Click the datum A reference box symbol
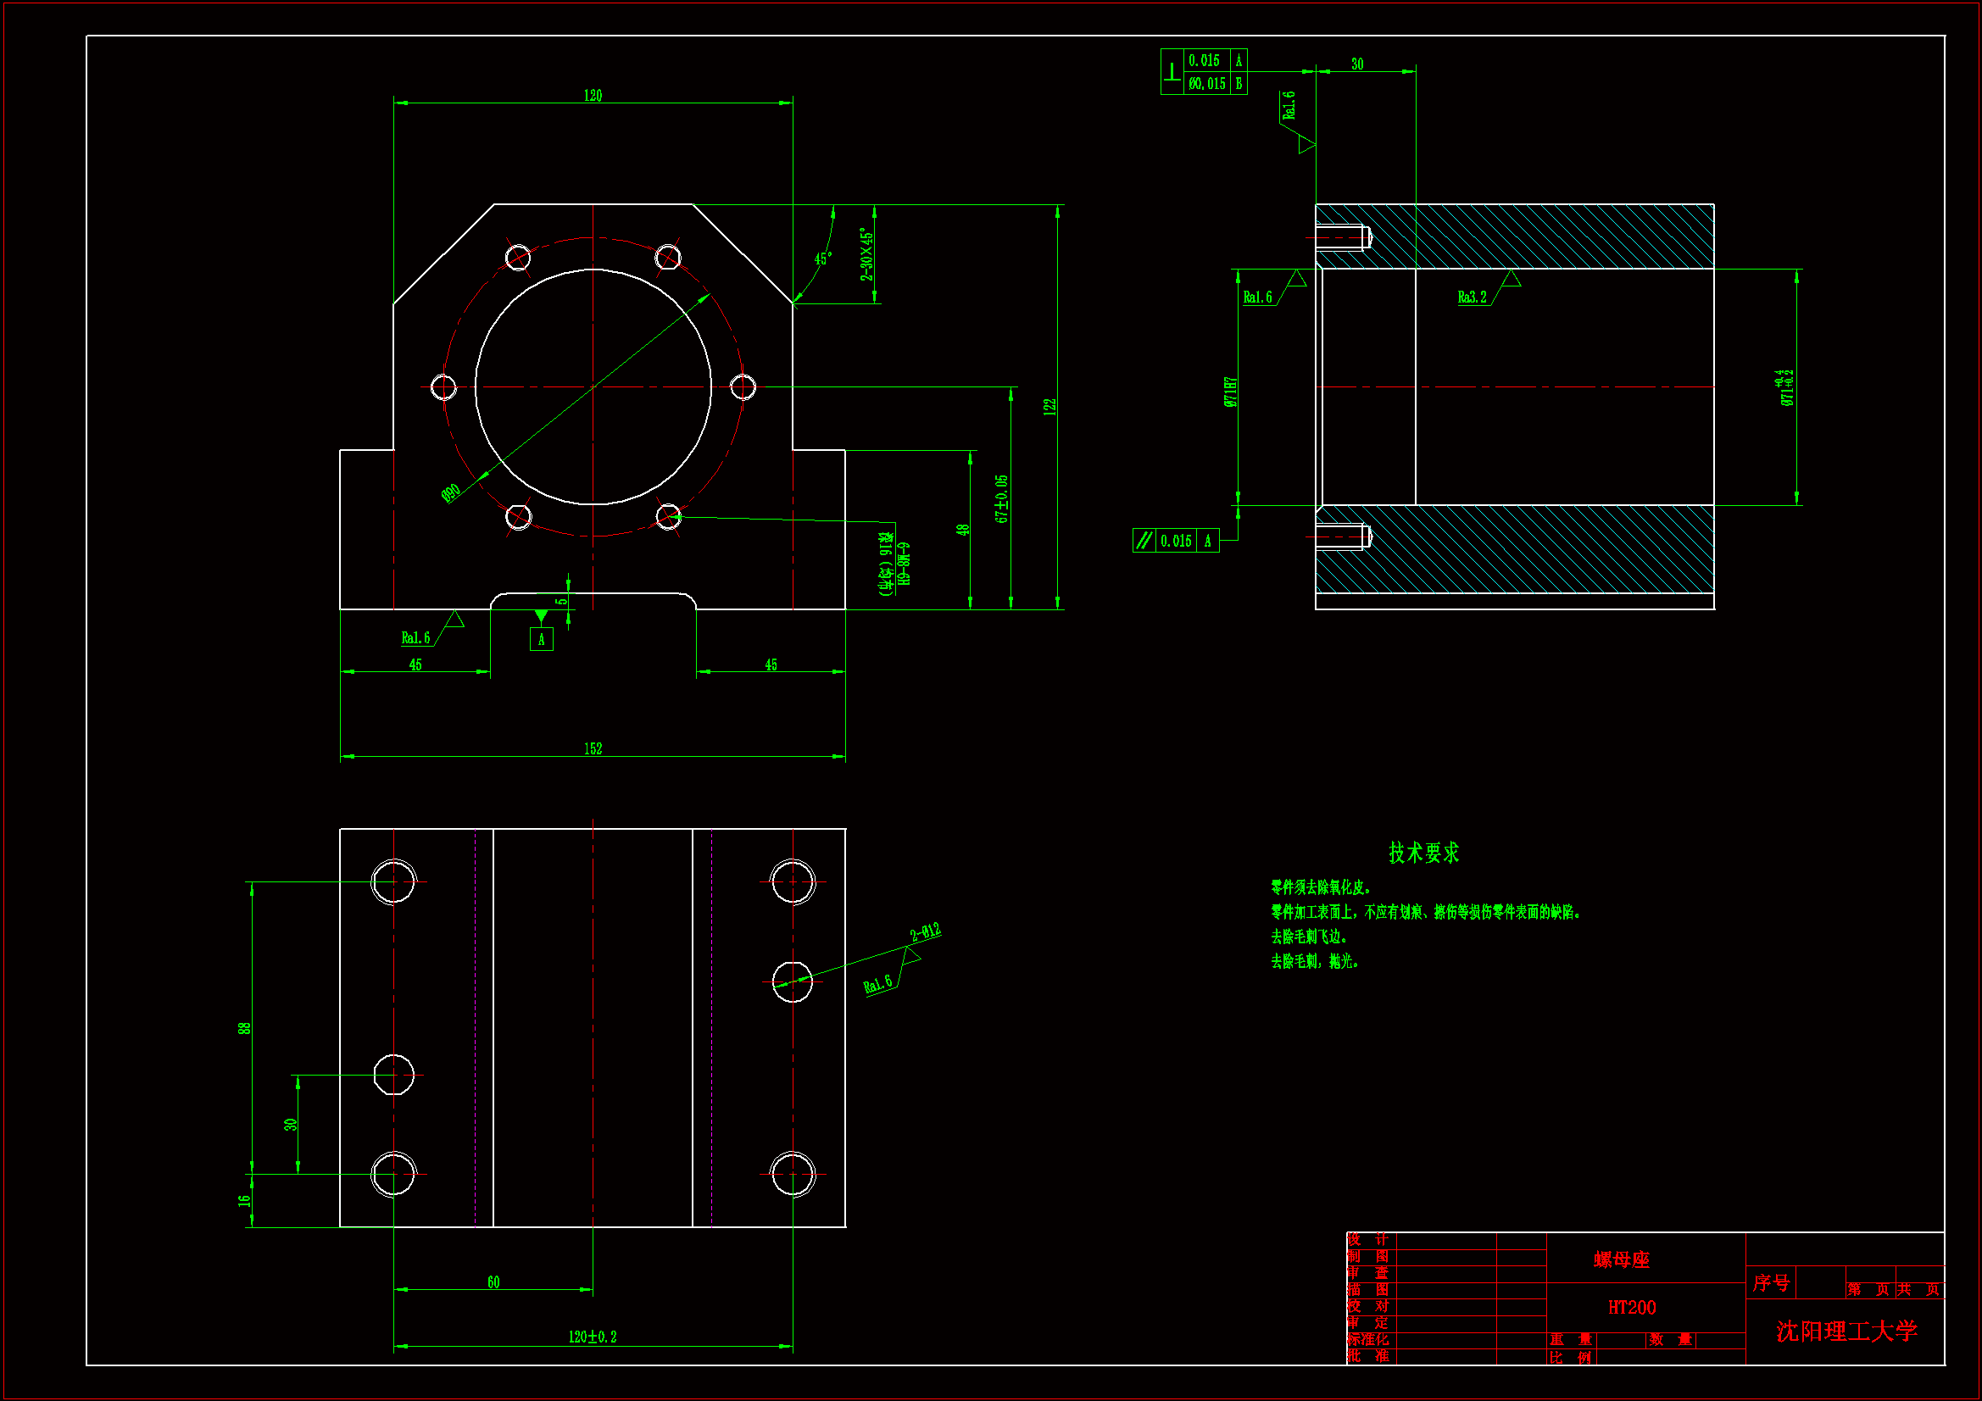Screen dimensions: 1982x1401 [x=541, y=639]
